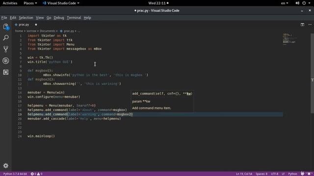This screenshot has width=314, height=176.
Task: Click 'def msgbox():' on line 9
Action: pos(40,70)
